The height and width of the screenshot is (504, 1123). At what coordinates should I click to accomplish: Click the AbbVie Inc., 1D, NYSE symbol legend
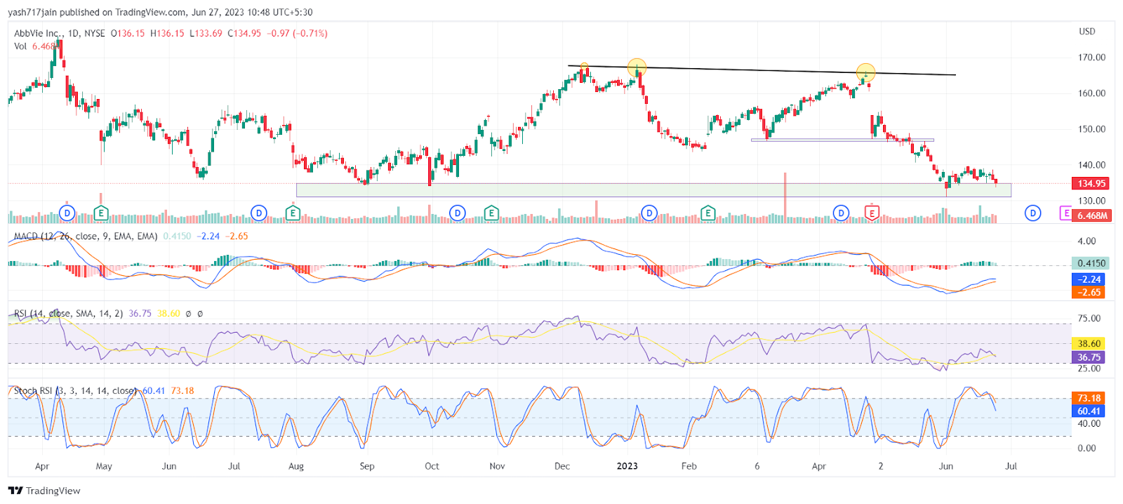pos(60,33)
